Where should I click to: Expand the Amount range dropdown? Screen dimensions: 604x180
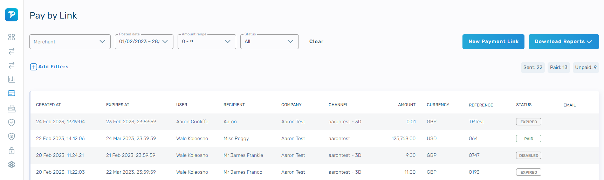pyautogui.click(x=207, y=42)
